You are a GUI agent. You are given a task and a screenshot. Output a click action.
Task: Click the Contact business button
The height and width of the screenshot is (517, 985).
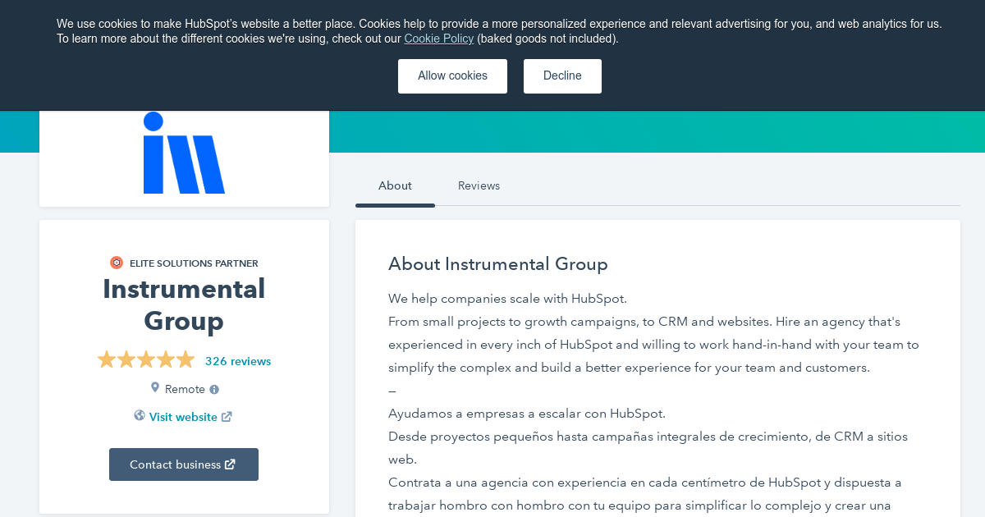tap(184, 464)
